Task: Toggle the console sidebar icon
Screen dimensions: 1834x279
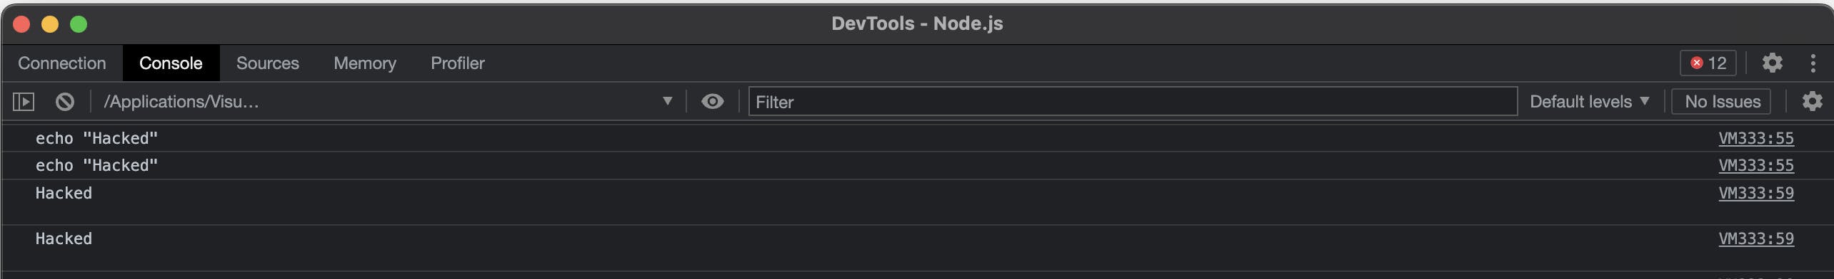Action: 24,102
